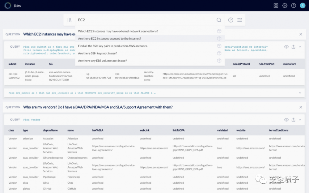Toggle eye view for Find Vendor query
The width and height of the screenshot is (309, 193).
286,120
